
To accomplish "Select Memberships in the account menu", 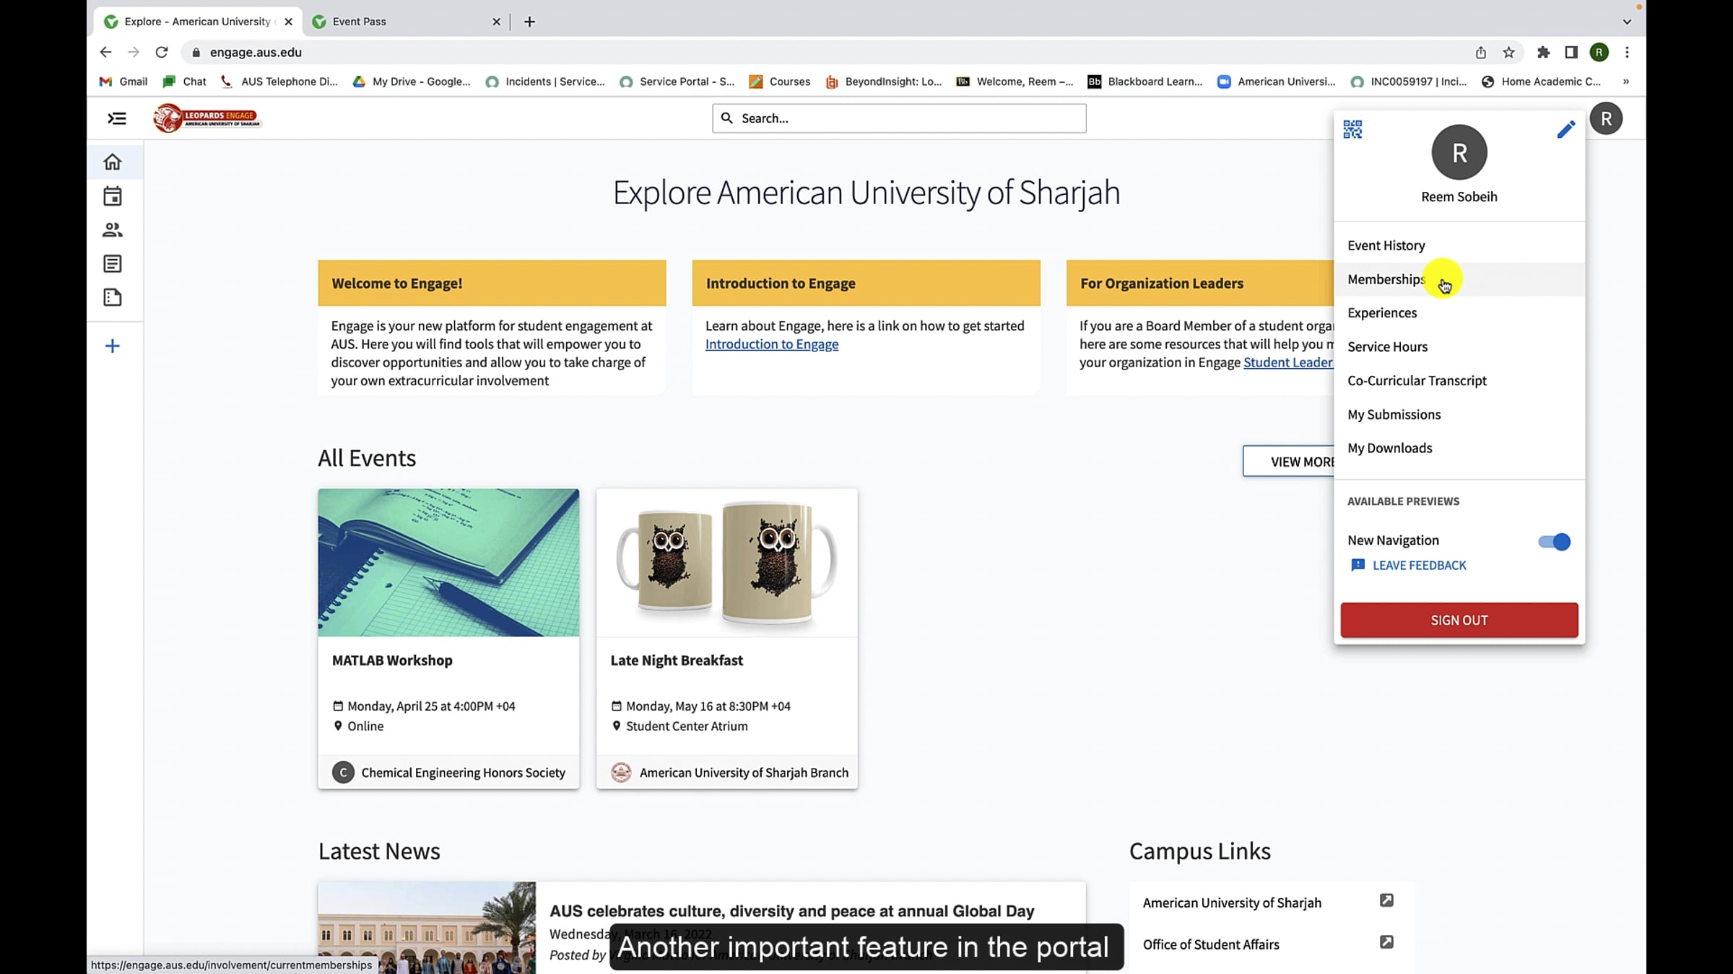I will click(1459, 279).
